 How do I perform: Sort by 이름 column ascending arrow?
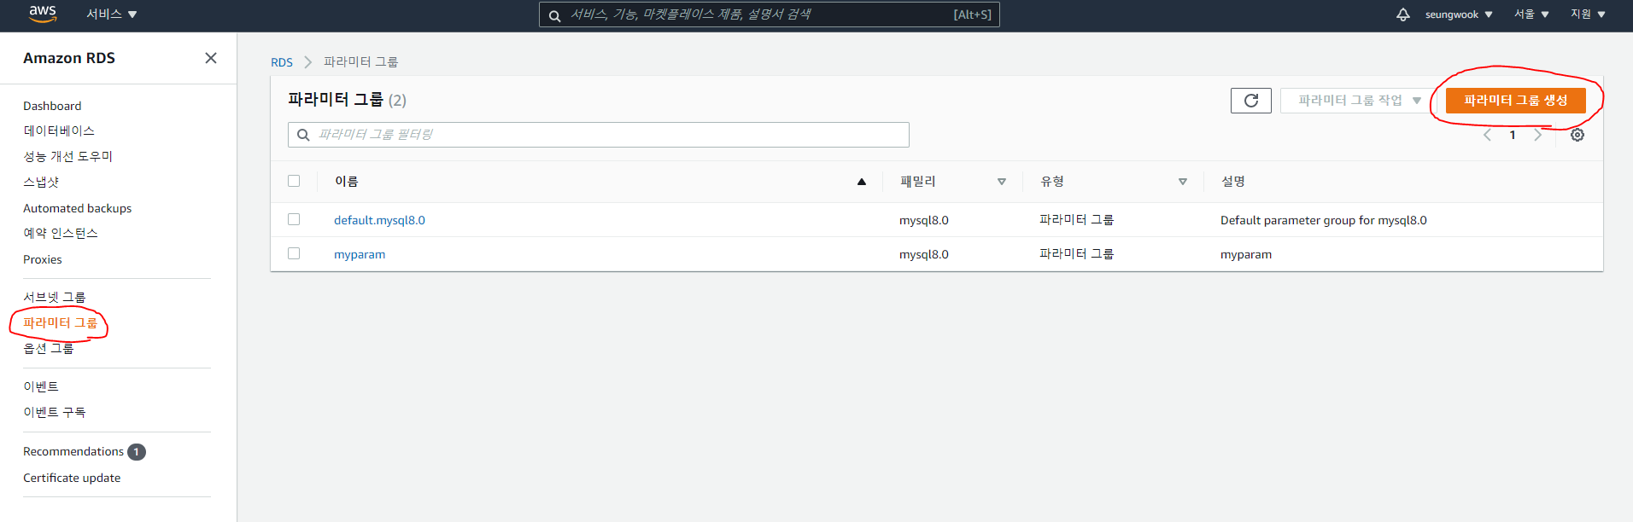862,182
